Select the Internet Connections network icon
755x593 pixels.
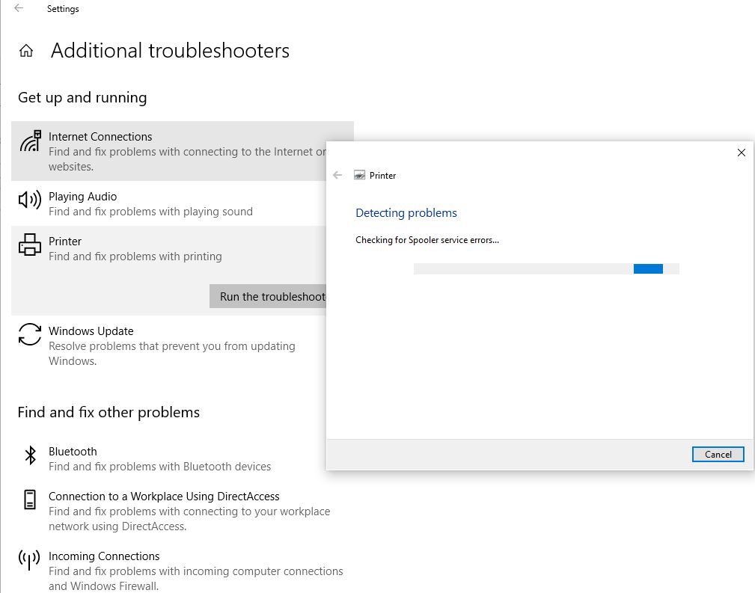(x=30, y=141)
